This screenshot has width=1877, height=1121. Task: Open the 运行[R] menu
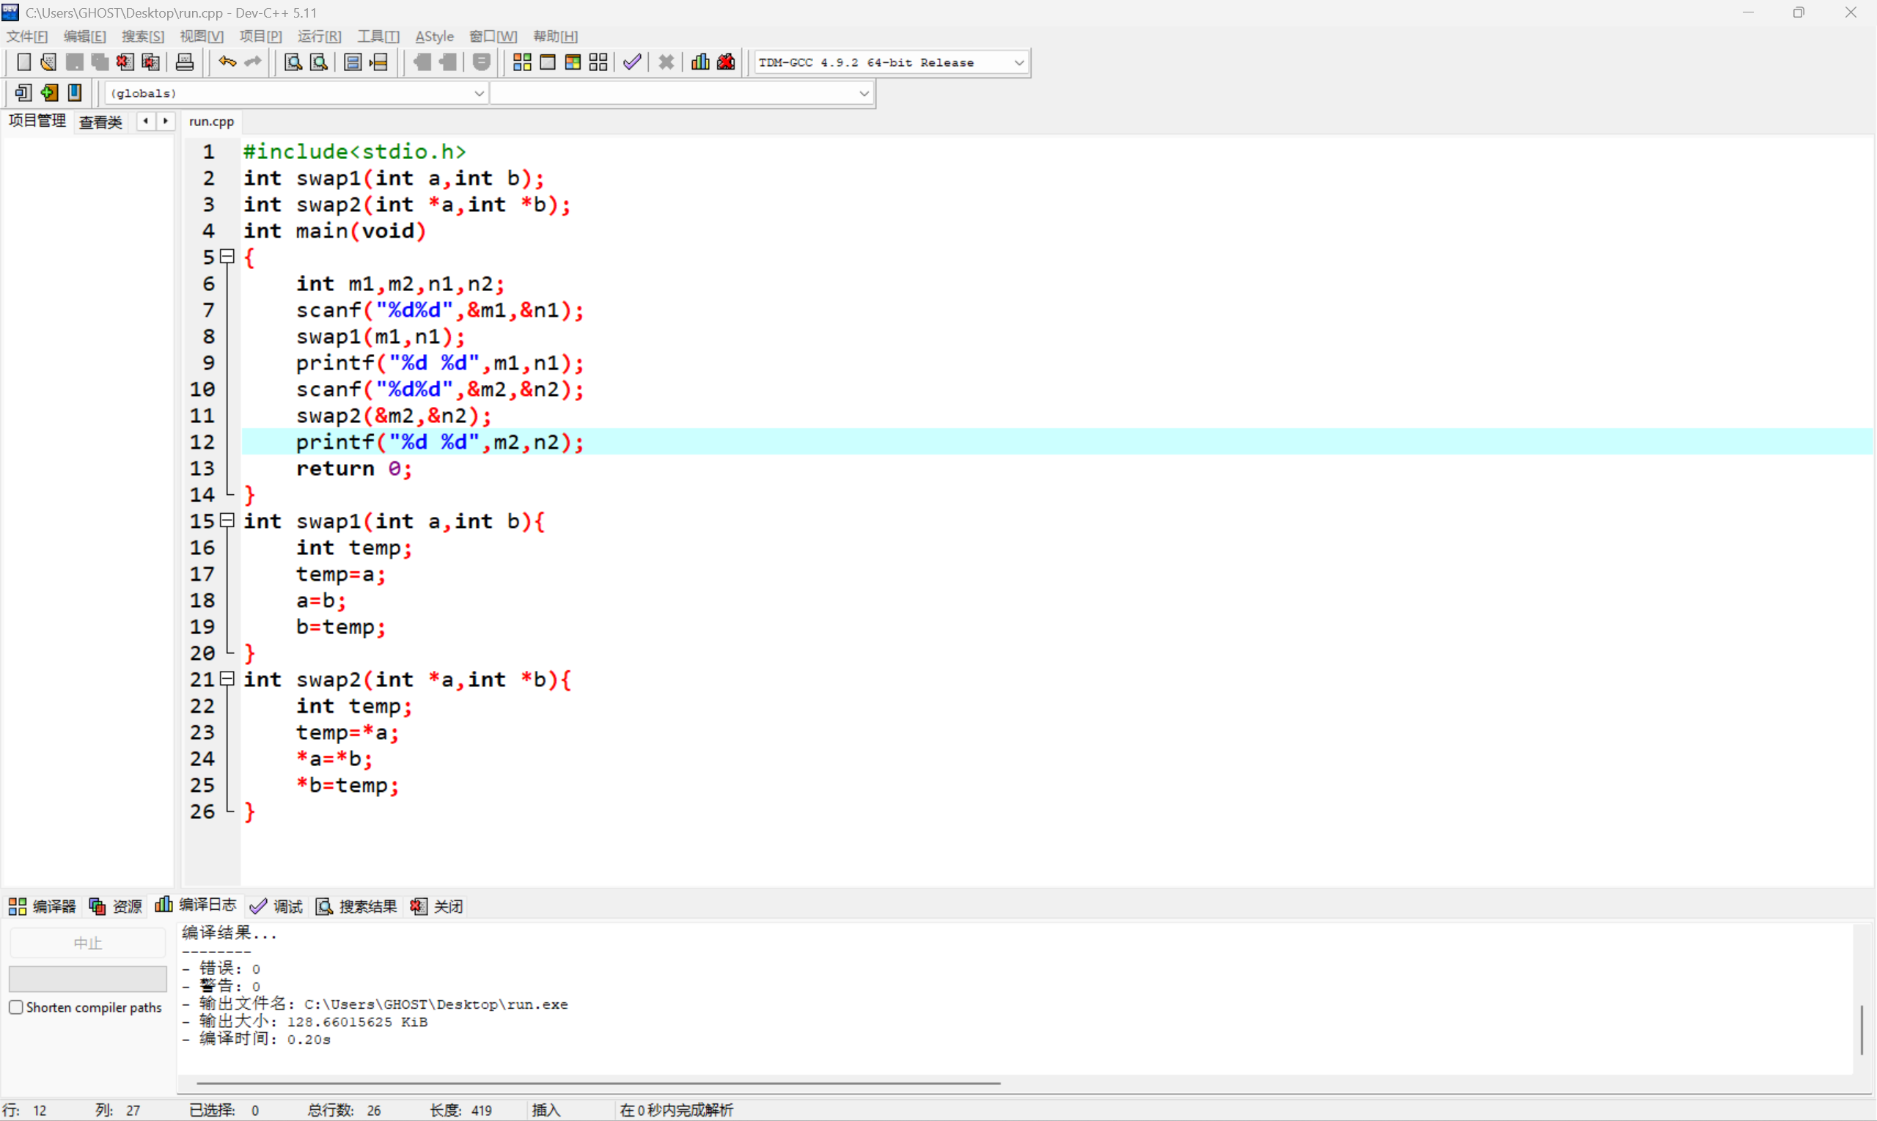[x=319, y=36]
